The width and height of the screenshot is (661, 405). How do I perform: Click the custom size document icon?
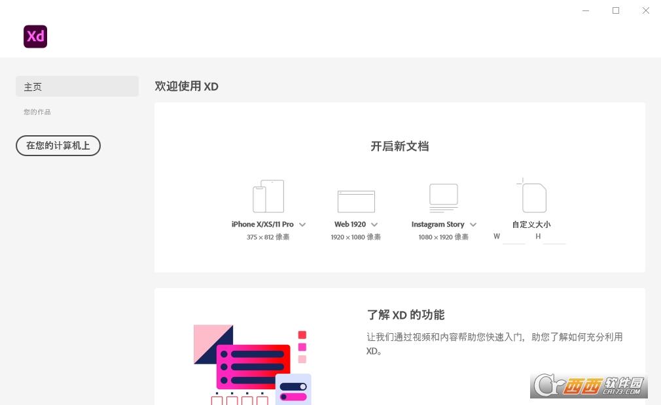pos(533,197)
